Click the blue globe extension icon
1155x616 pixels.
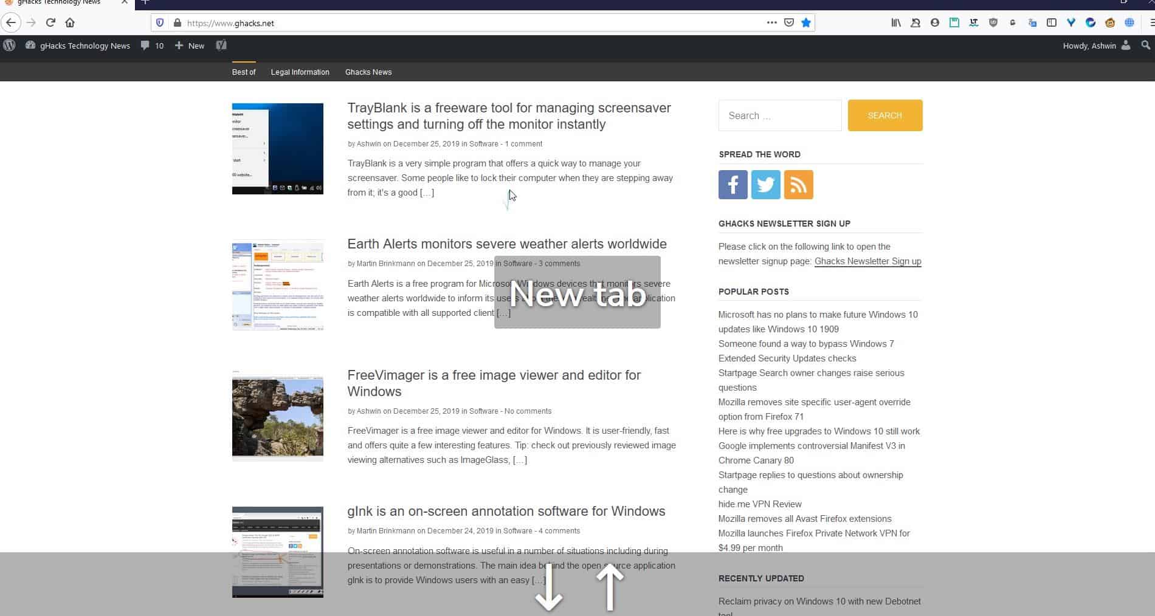click(x=1129, y=22)
